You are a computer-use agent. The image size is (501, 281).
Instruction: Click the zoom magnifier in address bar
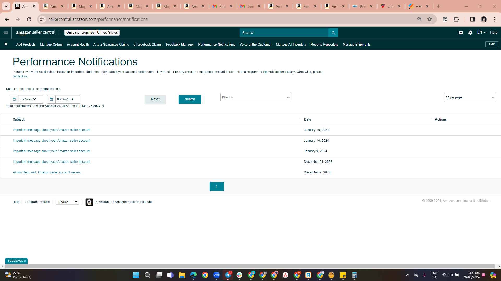tap(420, 19)
